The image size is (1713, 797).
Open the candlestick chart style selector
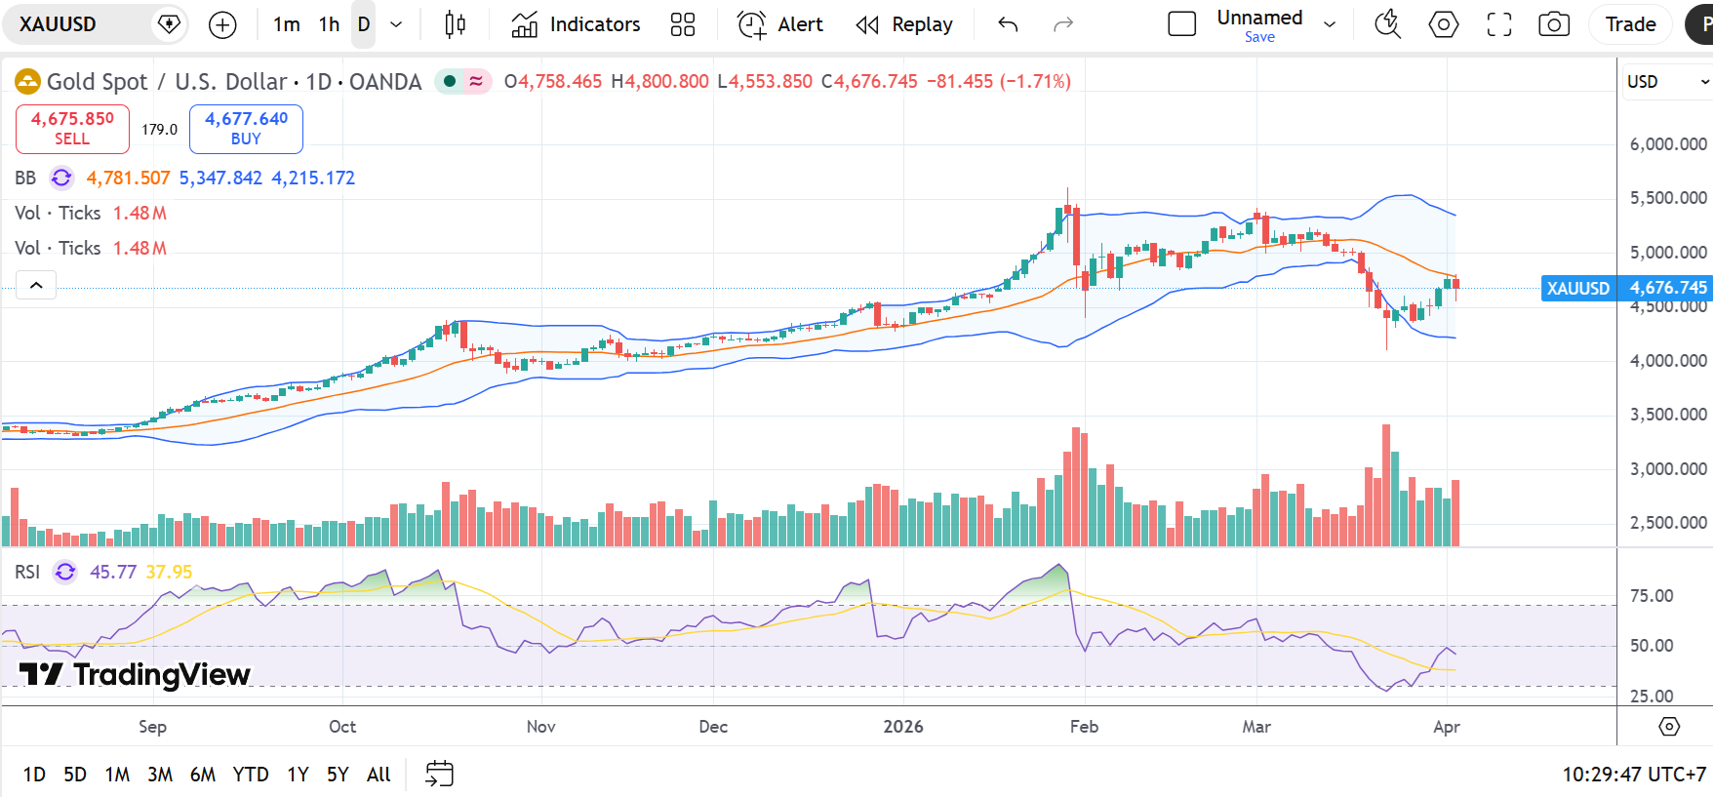455,25
